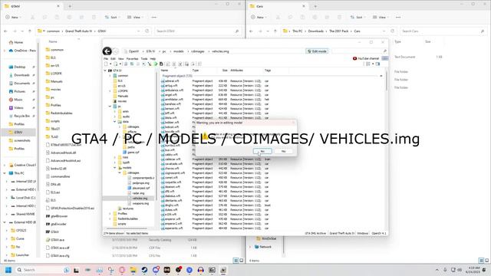
Task: Select weapons.img in OpenIV tree
Action: tap(140, 203)
